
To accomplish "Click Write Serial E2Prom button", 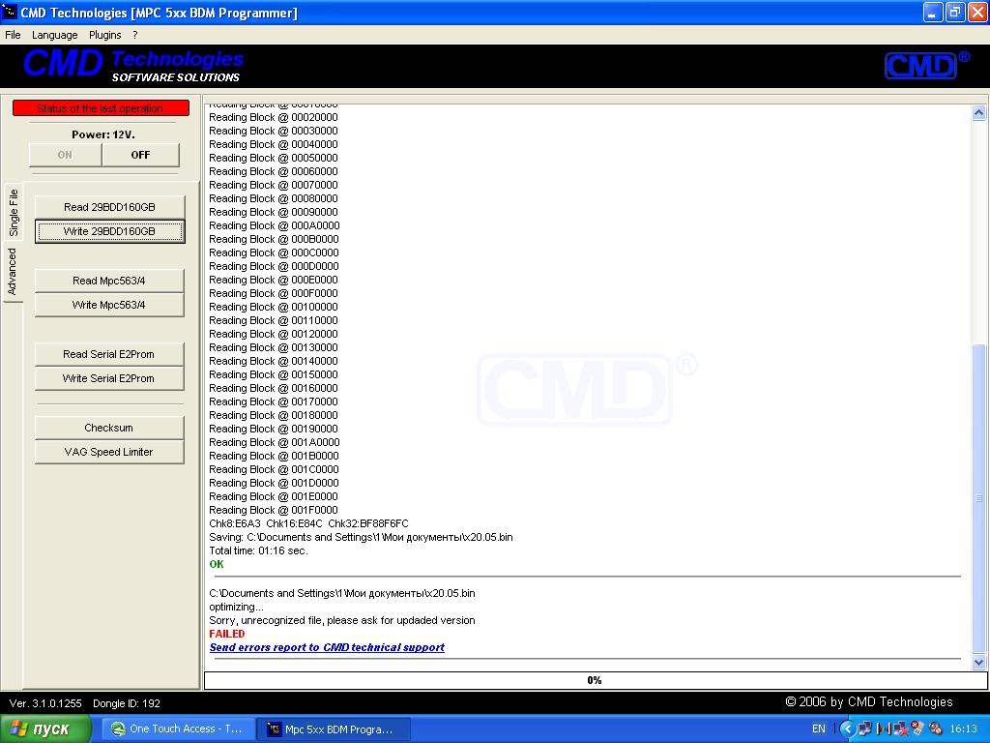I will tap(109, 378).
